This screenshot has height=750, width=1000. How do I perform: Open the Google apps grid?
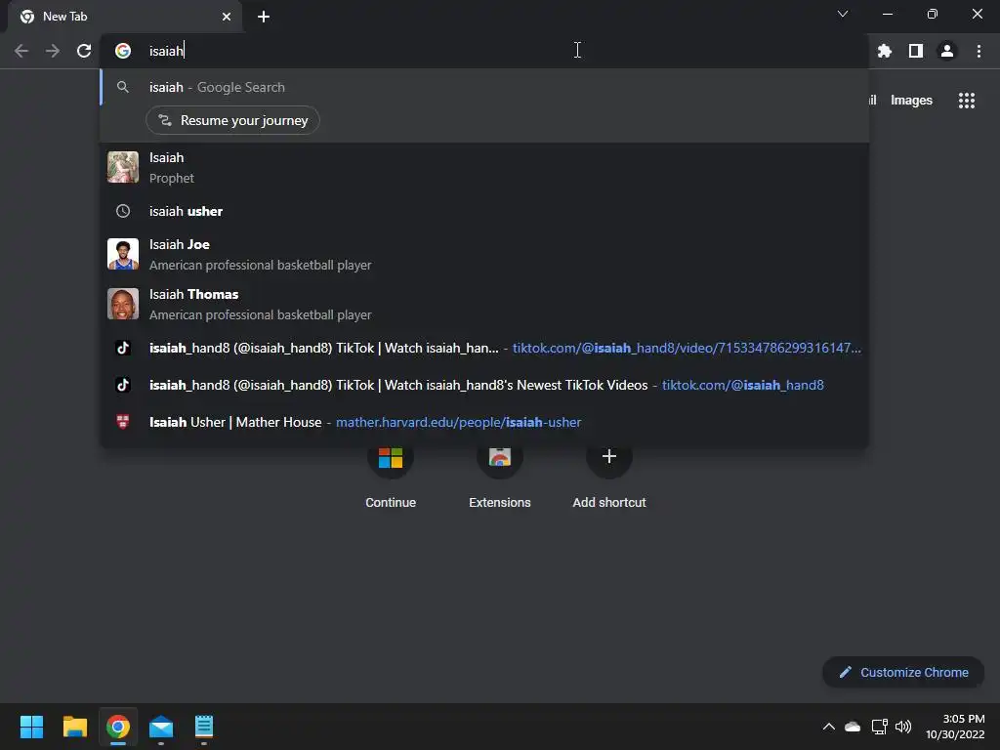(x=967, y=101)
